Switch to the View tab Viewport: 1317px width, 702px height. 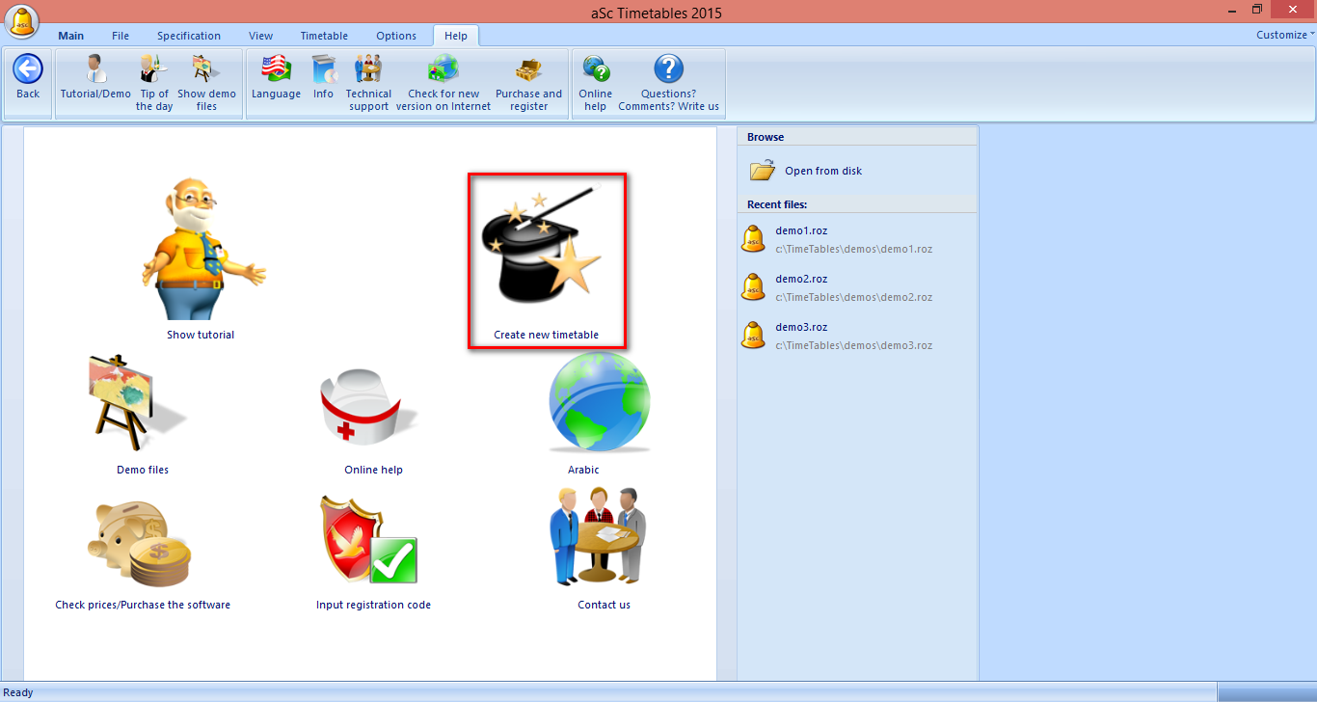pyautogui.click(x=260, y=36)
